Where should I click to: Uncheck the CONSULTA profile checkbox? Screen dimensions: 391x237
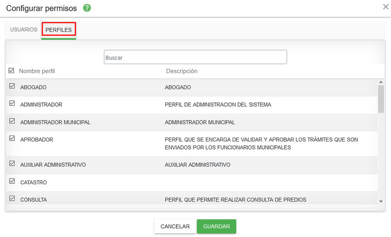click(x=12, y=198)
